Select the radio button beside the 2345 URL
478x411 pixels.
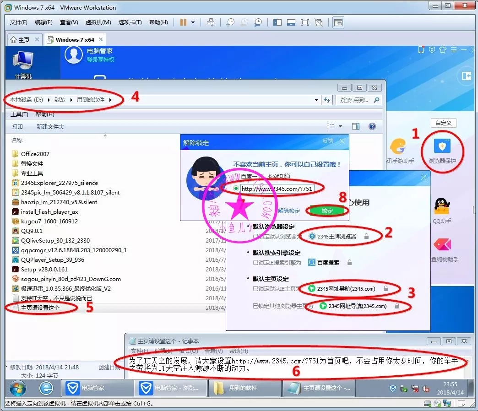click(236, 189)
